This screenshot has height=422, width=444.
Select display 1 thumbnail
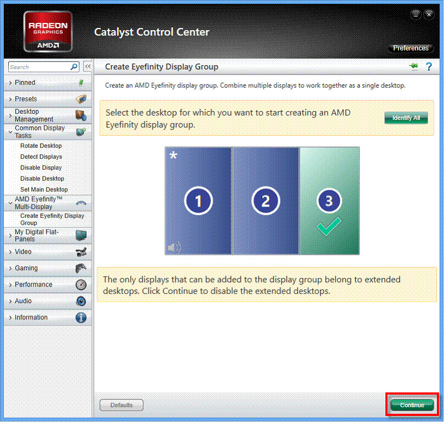(x=198, y=201)
